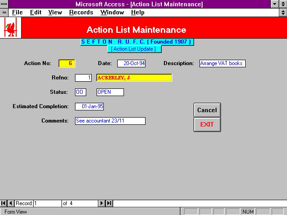Click the Action List Maintenance header title

[137, 30]
